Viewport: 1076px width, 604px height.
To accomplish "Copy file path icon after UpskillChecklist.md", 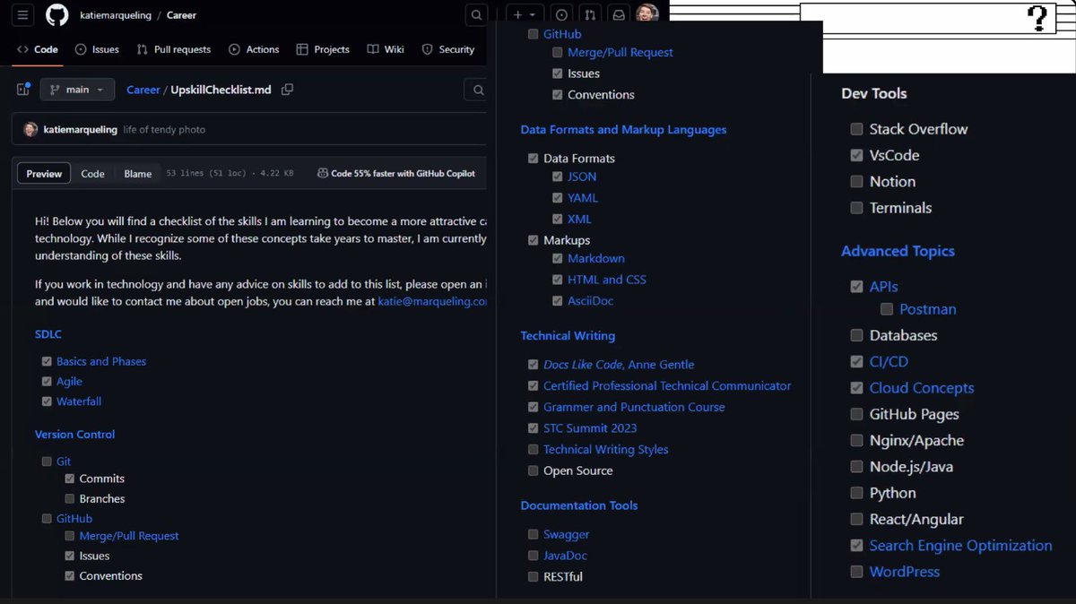I will tap(288, 90).
